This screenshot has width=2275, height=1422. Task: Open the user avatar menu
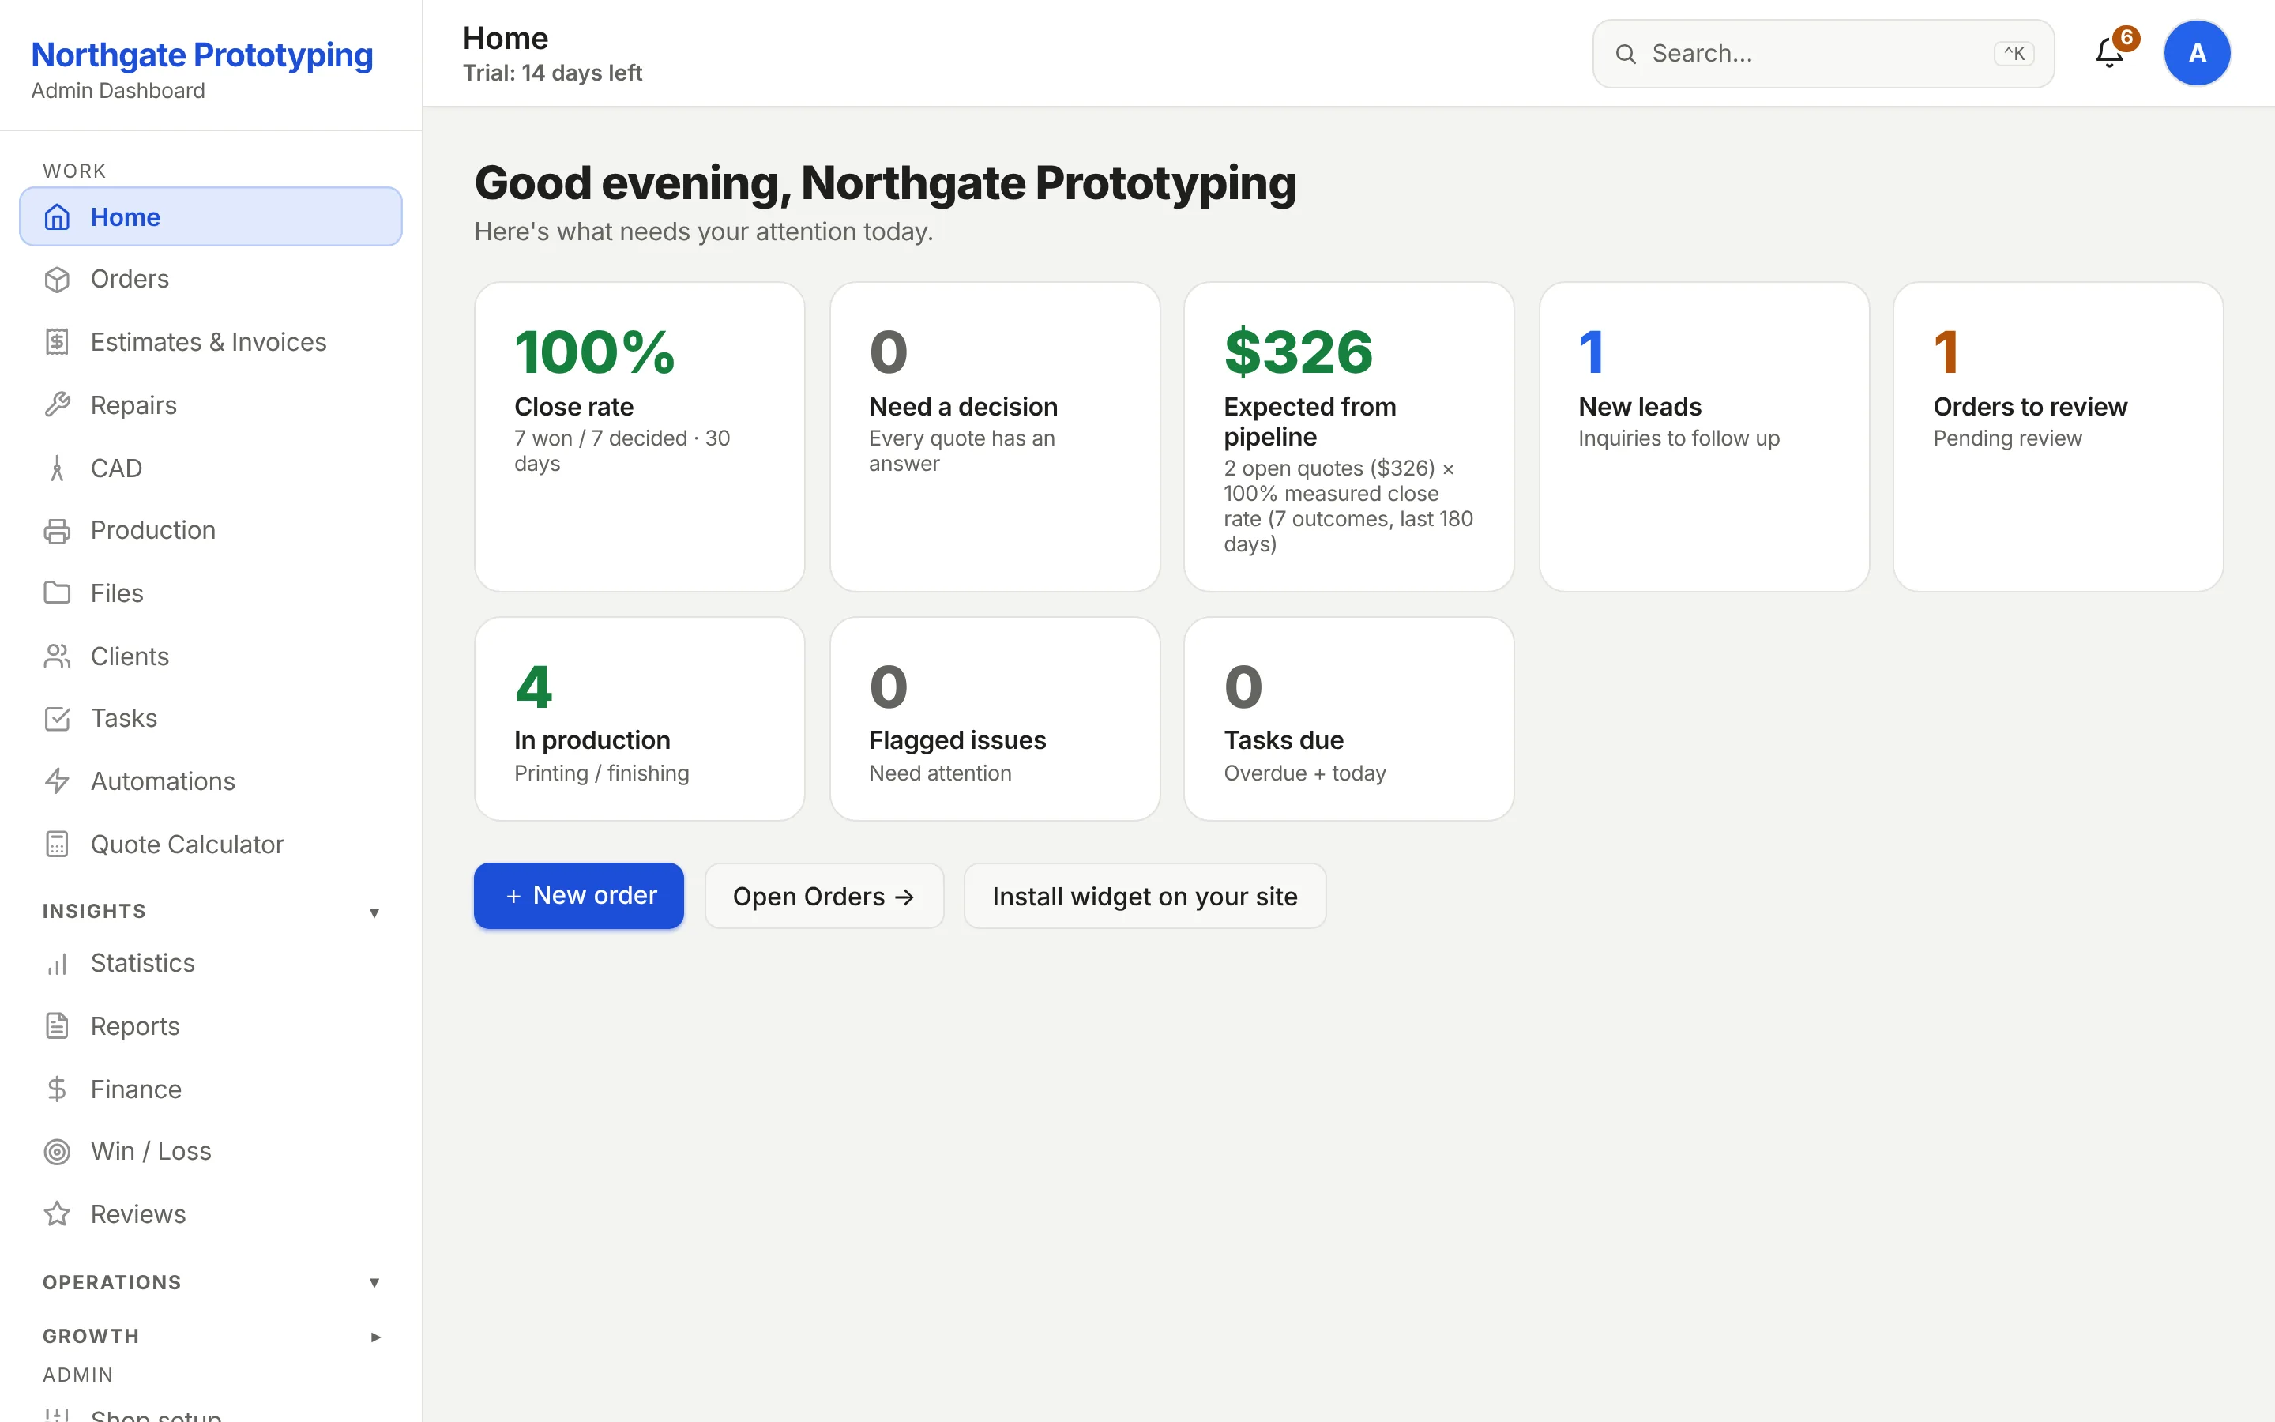click(2197, 53)
